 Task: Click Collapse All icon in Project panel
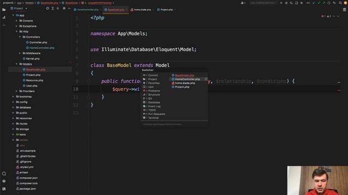point(58,9)
